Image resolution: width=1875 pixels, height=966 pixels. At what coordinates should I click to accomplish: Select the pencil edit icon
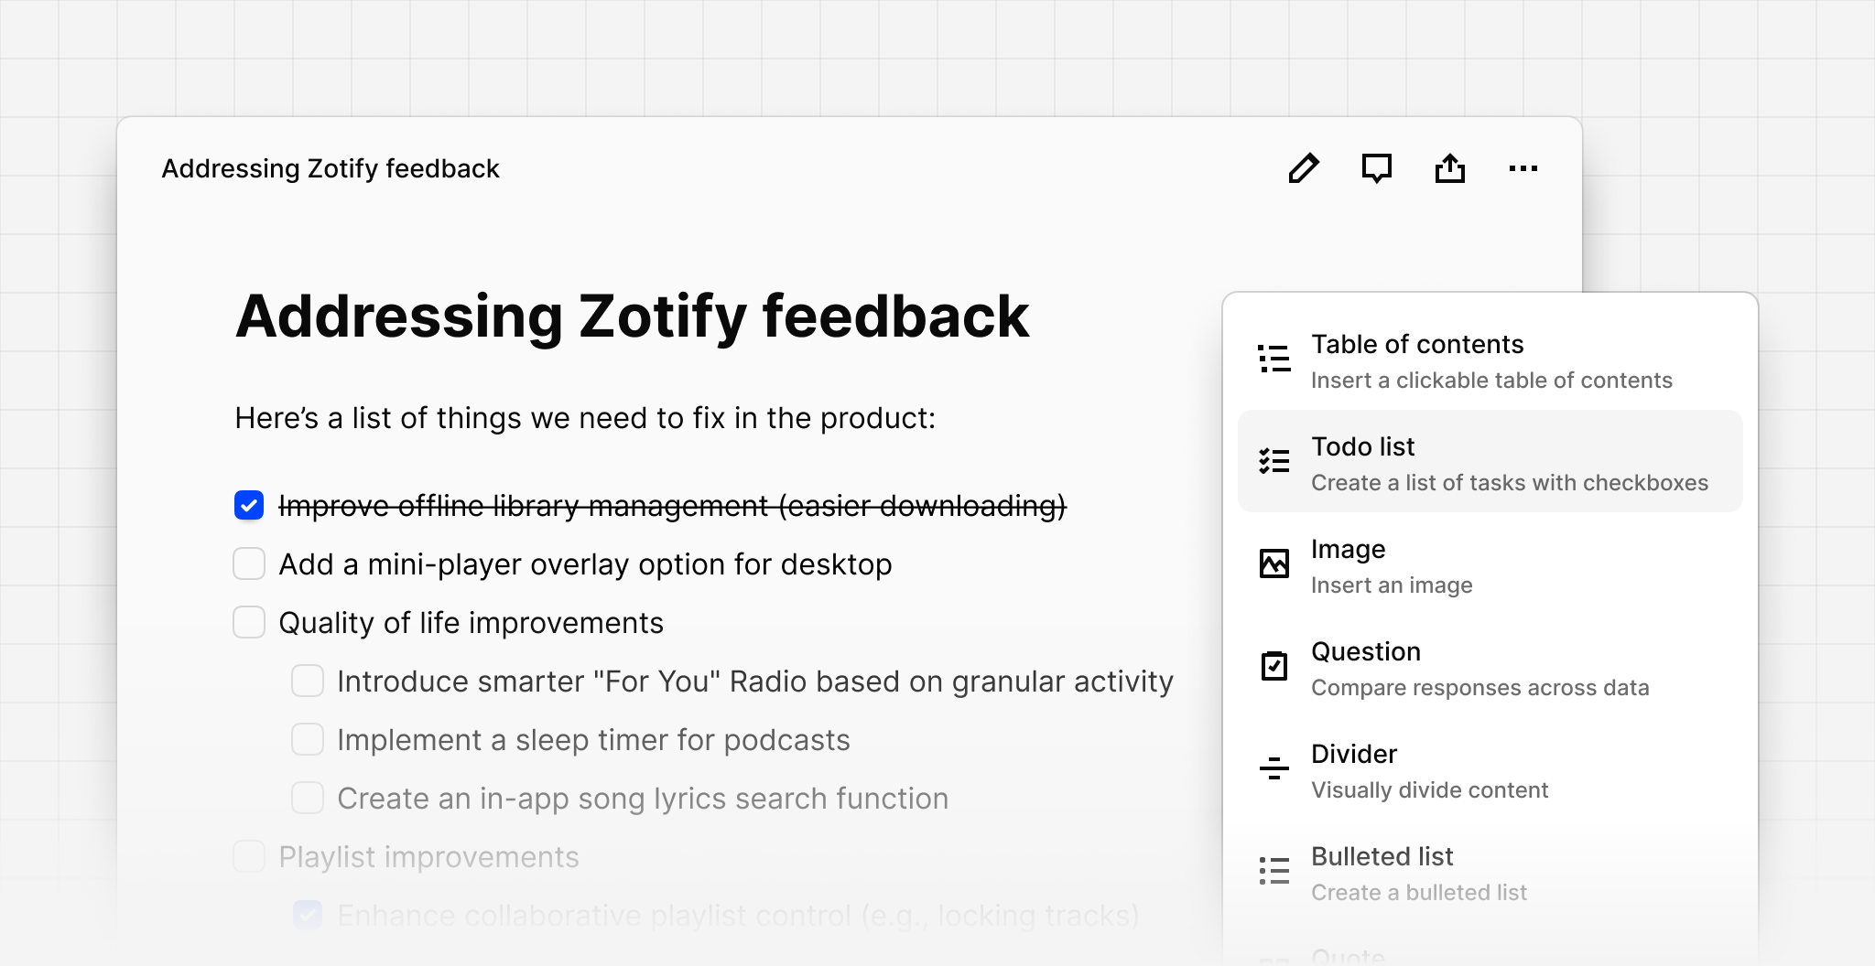click(1305, 168)
